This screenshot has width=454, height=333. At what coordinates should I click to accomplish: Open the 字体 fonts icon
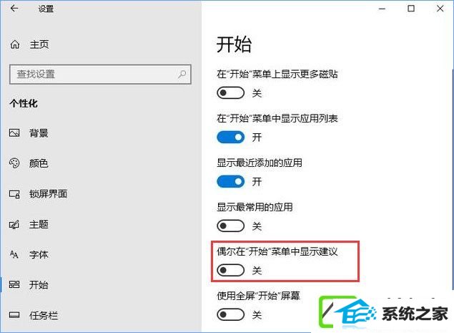click(x=14, y=254)
